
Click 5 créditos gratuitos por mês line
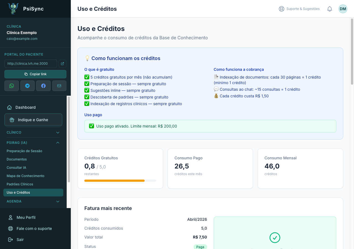pyautogui.click(x=128, y=77)
